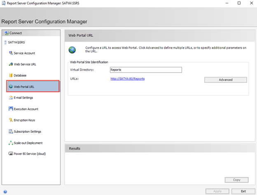Select the SATYA\SSRS server node
This screenshot has width=257, height=195.
[16, 42]
